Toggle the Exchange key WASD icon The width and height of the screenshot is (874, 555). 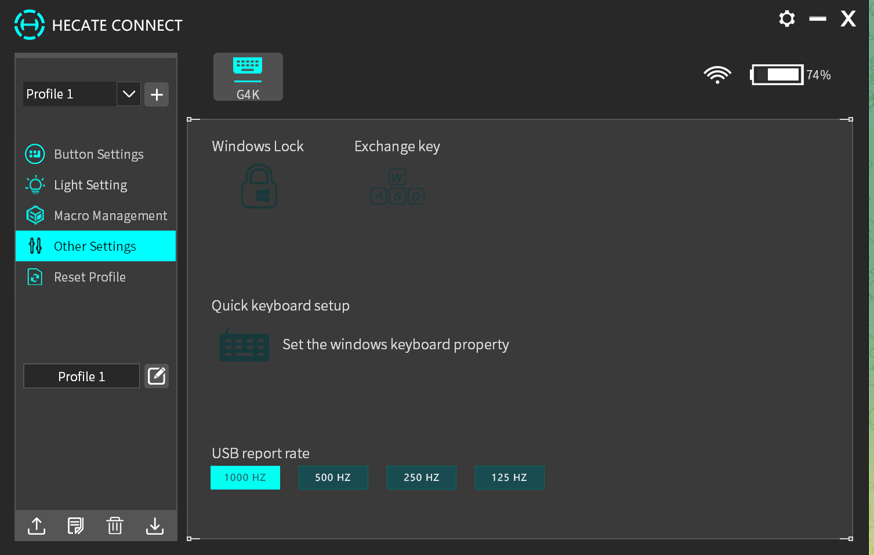click(x=397, y=187)
